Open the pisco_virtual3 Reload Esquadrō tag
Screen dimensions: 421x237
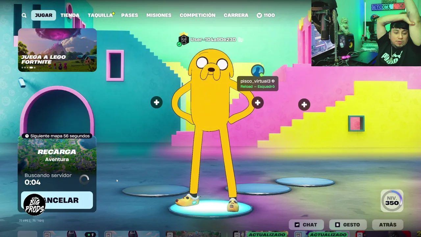(258, 84)
